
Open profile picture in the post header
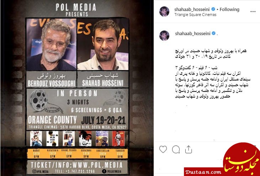pos(164,12)
